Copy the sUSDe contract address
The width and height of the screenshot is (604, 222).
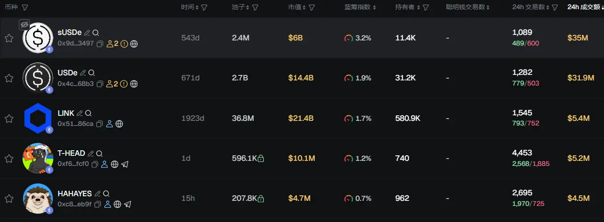point(100,44)
